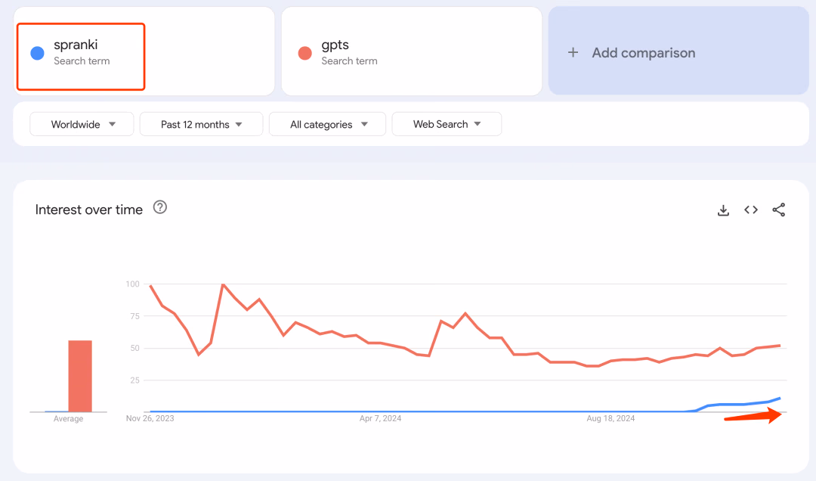Expand the All categories dropdown
The width and height of the screenshot is (816, 481).
point(327,124)
